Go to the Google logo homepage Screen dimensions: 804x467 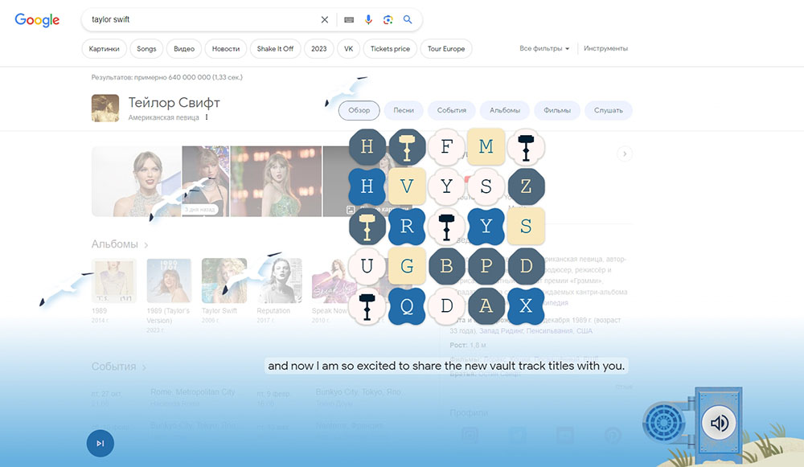(x=37, y=19)
